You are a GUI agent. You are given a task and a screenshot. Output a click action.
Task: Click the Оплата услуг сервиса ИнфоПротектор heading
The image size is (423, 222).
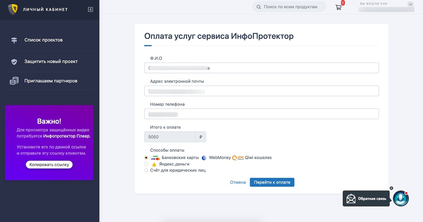click(x=219, y=36)
